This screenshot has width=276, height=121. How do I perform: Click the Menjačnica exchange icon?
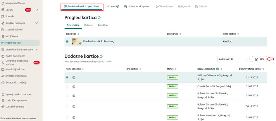(x=3, y=36)
